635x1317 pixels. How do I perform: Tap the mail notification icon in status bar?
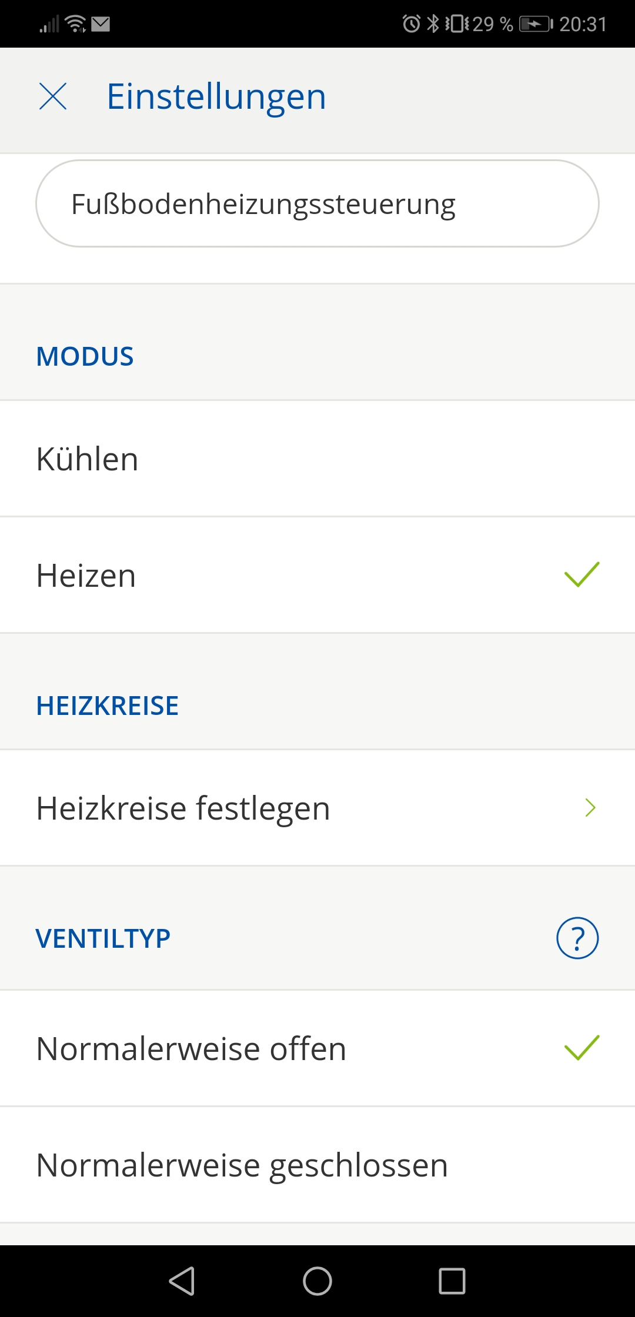click(101, 24)
